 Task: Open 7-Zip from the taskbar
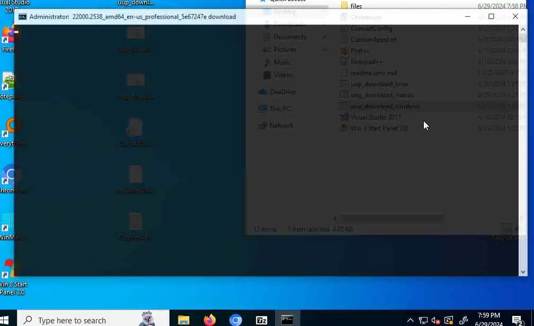[x=261, y=320]
